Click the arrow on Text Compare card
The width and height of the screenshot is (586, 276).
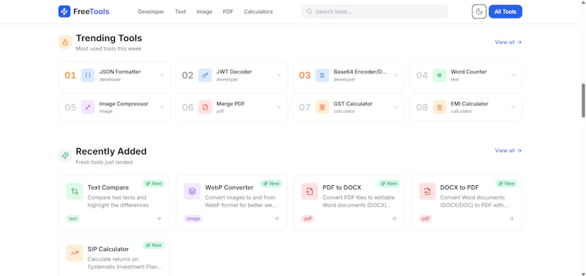point(159,218)
